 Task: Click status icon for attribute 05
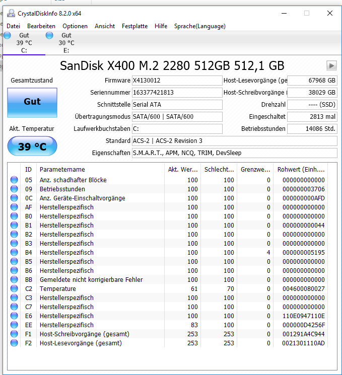click(x=14, y=180)
